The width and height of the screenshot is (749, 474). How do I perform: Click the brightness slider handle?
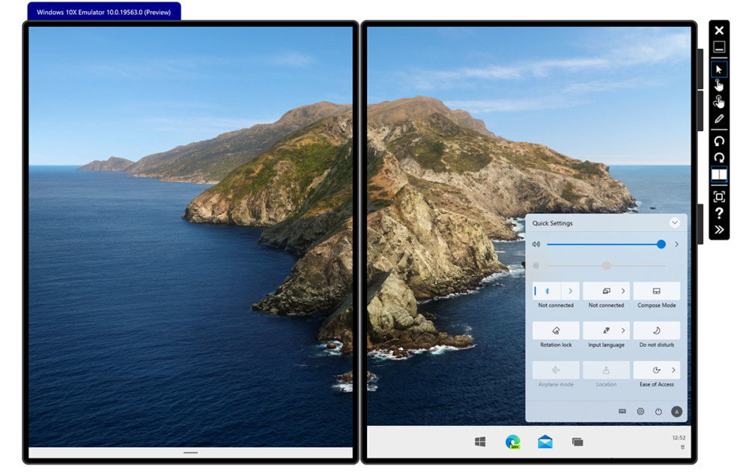coord(606,265)
